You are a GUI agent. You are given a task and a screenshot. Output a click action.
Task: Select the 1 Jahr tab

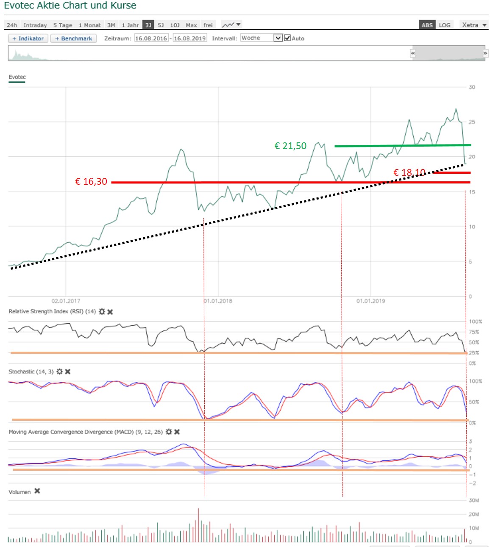pyautogui.click(x=130, y=25)
